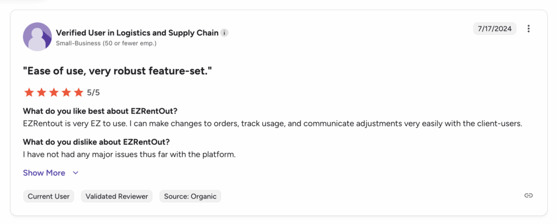The height and width of the screenshot is (224, 557).
Task: Click the second star in the rating
Action: click(41, 92)
